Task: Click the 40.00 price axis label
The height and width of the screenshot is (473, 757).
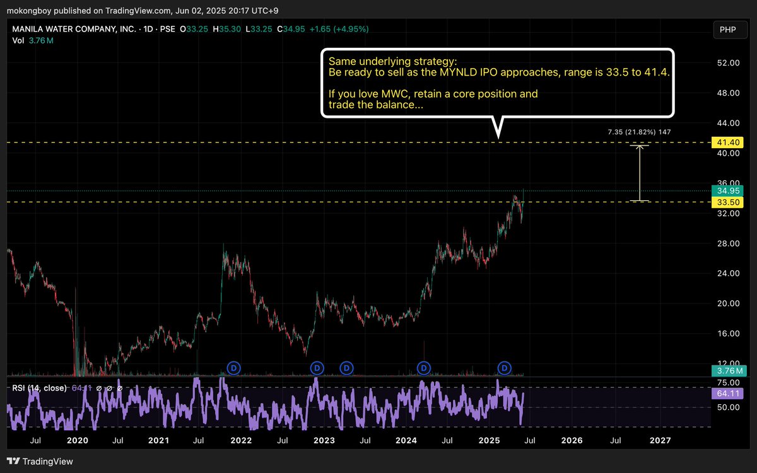Action: click(727, 153)
